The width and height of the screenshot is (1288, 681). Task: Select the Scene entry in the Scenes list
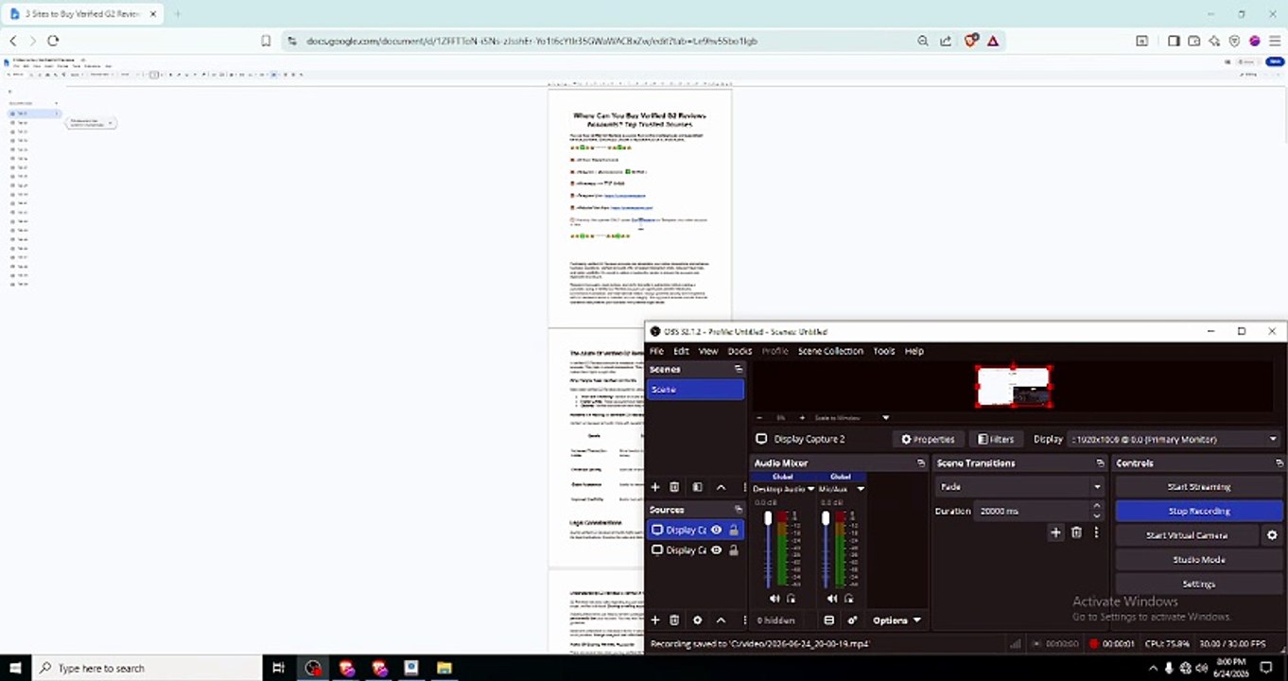pyautogui.click(x=695, y=390)
